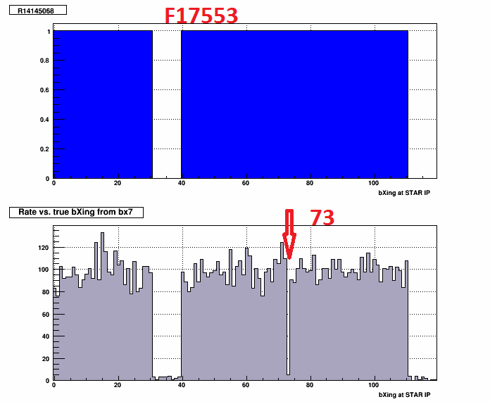This screenshot has height=404, width=490.
Task: Click the y-axis value 80 on bottom plot
Action: coord(46,292)
